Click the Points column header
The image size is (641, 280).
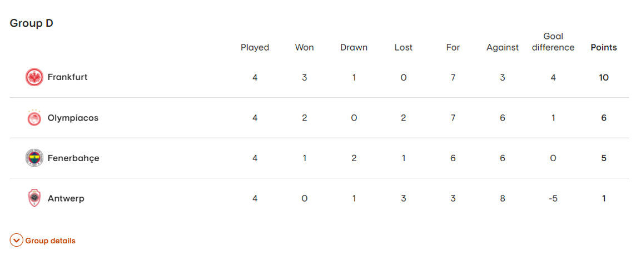[x=604, y=48]
